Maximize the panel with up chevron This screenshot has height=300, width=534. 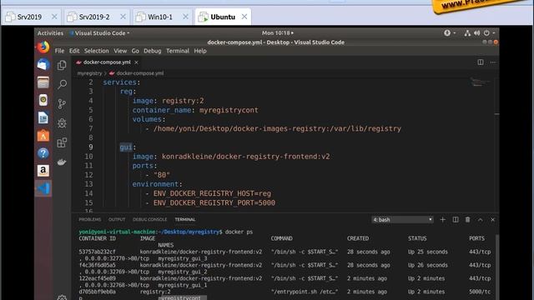pyautogui.click(x=481, y=220)
